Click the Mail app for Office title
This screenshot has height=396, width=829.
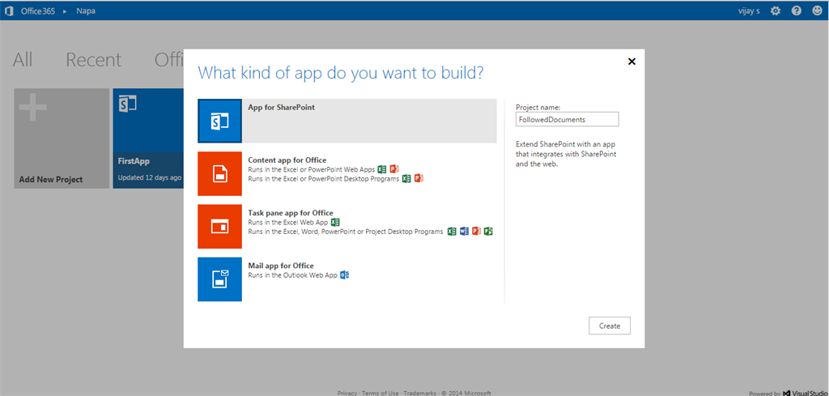click(281, 266)
